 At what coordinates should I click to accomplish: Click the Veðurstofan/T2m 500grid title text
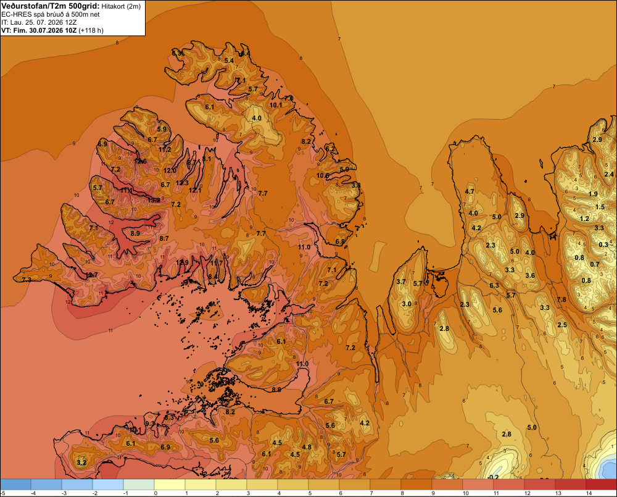pos(51,6)
